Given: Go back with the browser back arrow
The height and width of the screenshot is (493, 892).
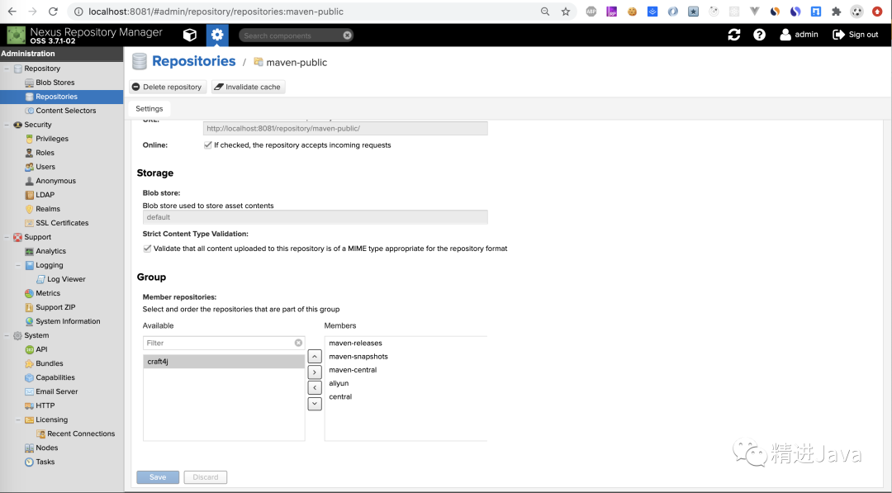Looking at the screenshot, I should 12,12.
